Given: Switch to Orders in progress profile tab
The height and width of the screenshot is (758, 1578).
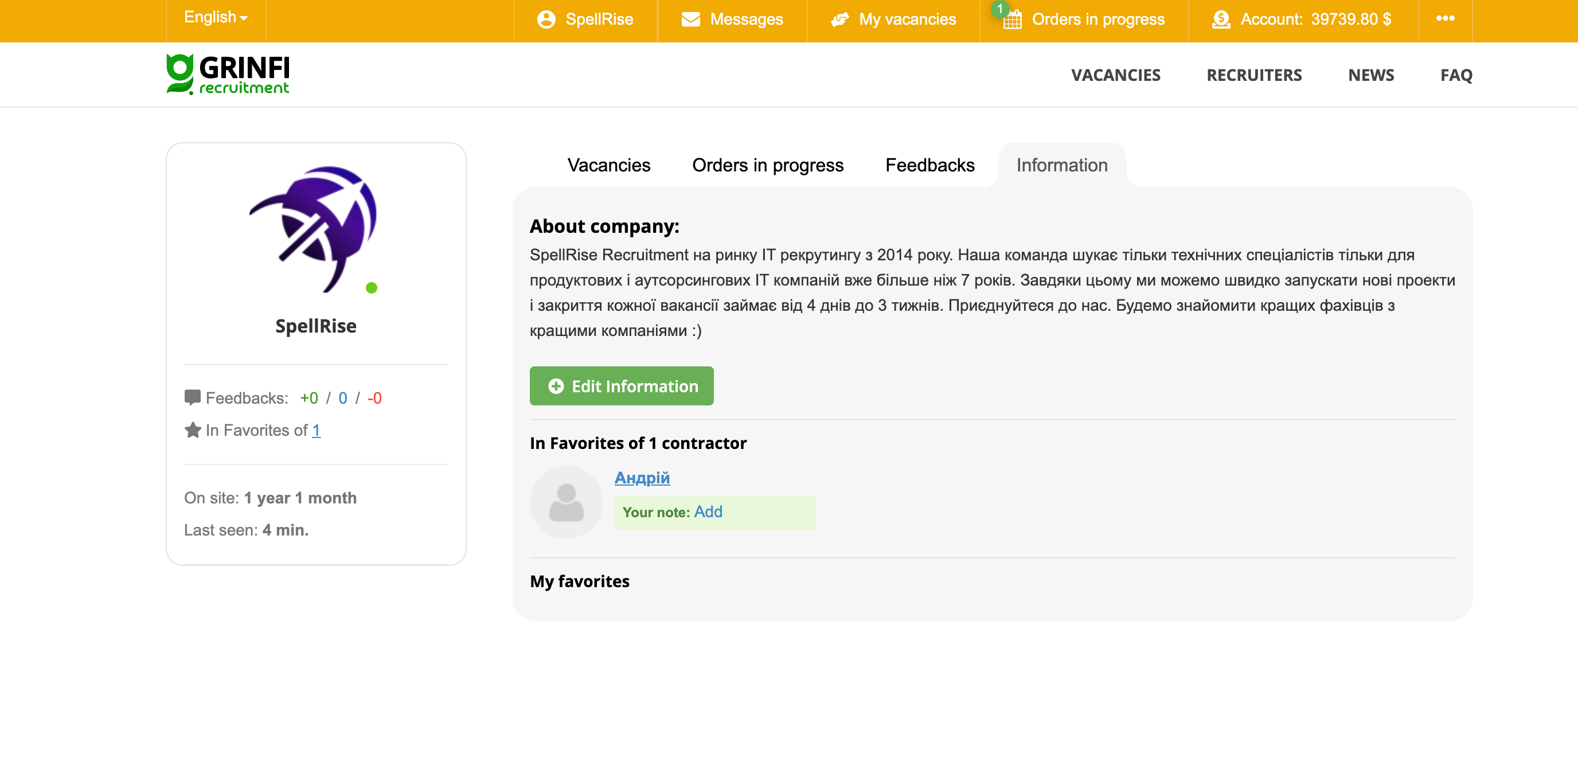Looking at the screenshot, I should 767,165.
